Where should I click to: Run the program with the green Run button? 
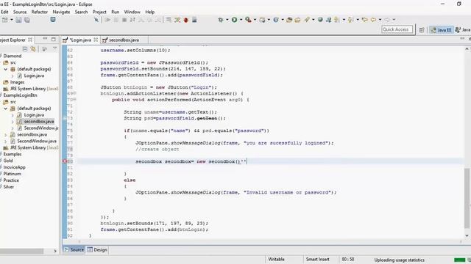point(234,20)
